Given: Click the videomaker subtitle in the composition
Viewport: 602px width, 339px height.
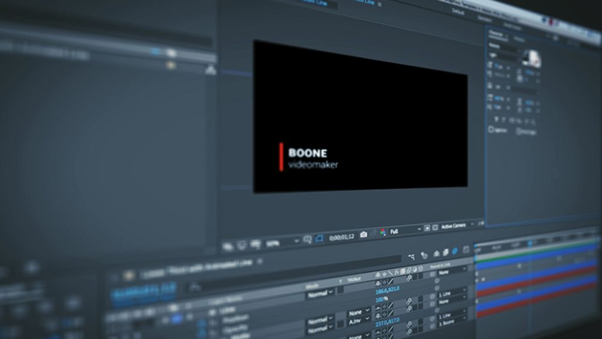Looking at the screenshot, I should pyautogui.click(x=313, y=165).
